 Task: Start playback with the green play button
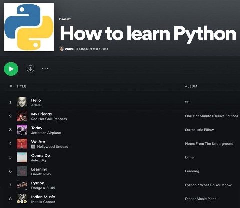[11, 69]
